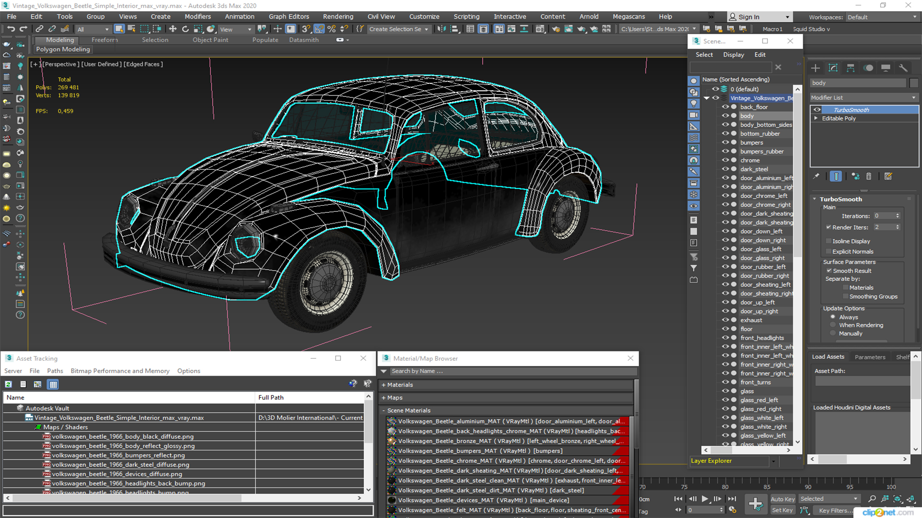Hide chrome object via eye icon
922x518 pixels.
pyautogui.click(x=725, y=160)
